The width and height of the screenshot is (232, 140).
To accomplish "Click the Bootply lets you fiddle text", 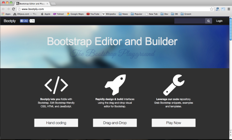I will tap(56, 103).
